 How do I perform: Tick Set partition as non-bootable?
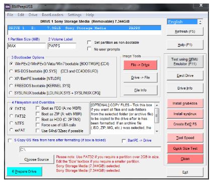pos(89,42)
